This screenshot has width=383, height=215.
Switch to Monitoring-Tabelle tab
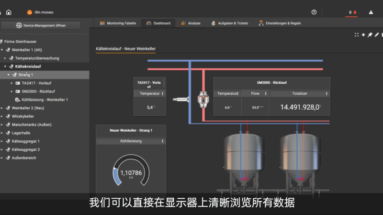click(x=118, y=23)
